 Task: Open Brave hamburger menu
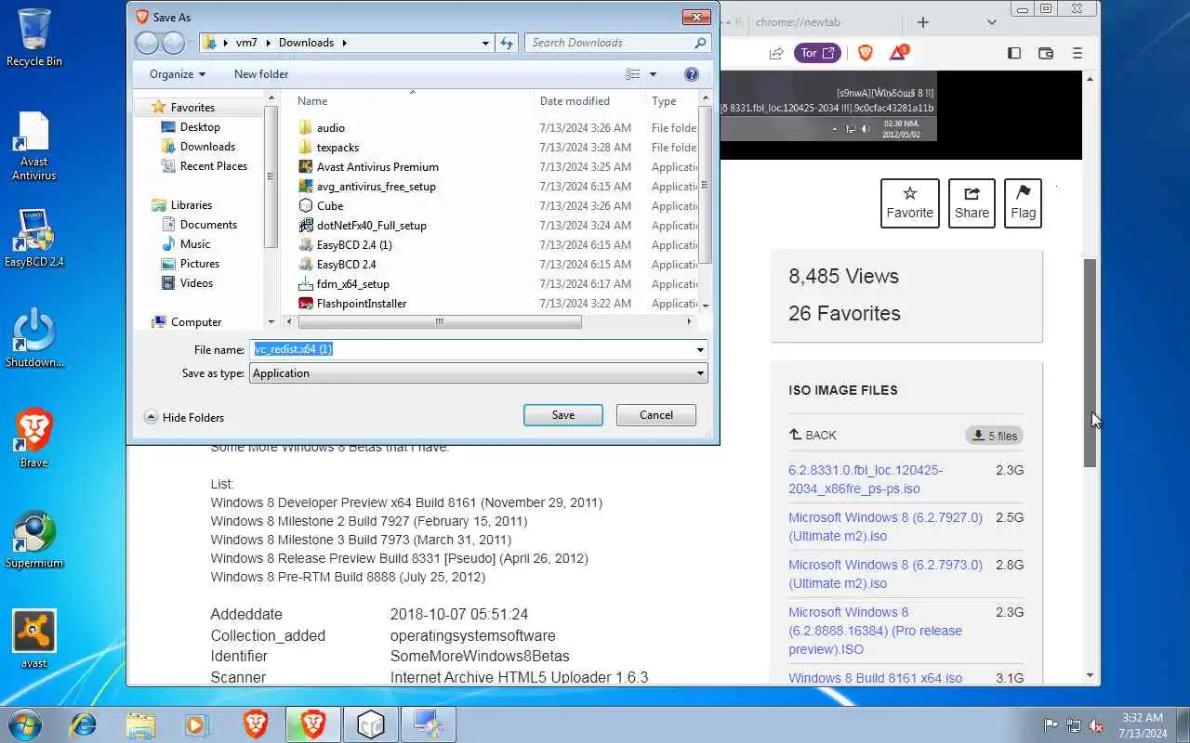[1078, 53]
